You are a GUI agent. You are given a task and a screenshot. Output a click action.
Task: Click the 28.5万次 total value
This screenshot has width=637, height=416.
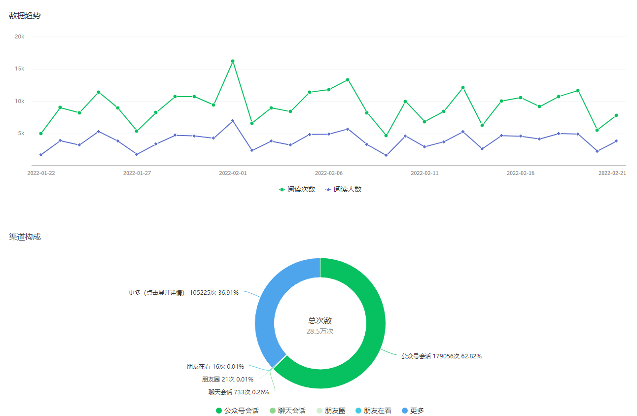click(320, 332)
